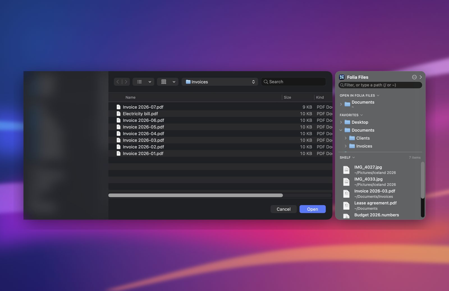
Task: Collapse Folia Files panel with right chevron
Action: tap(421, 77)
